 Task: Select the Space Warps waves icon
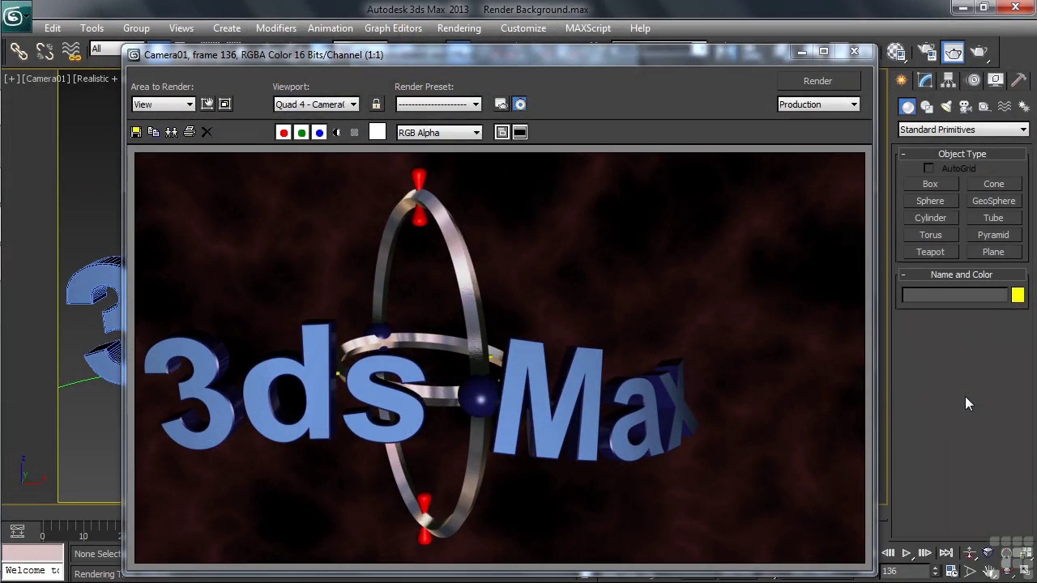coord(1005,107)
